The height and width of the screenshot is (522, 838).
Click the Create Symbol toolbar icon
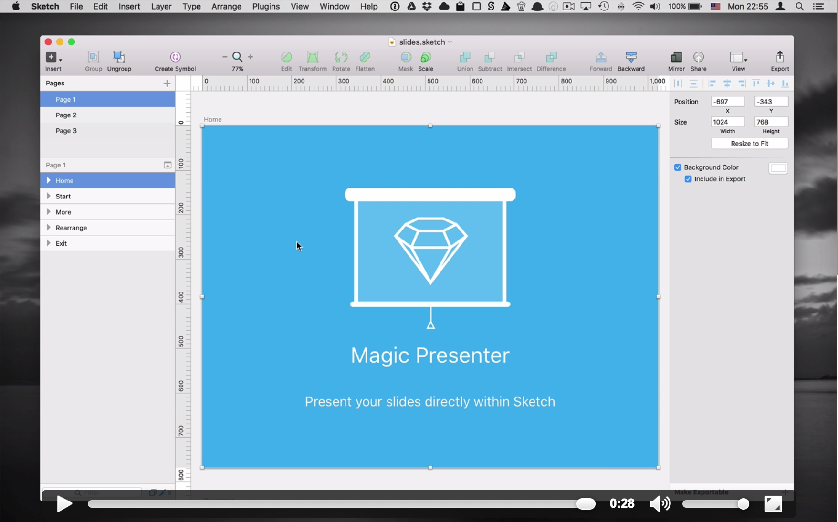(175, 57)
